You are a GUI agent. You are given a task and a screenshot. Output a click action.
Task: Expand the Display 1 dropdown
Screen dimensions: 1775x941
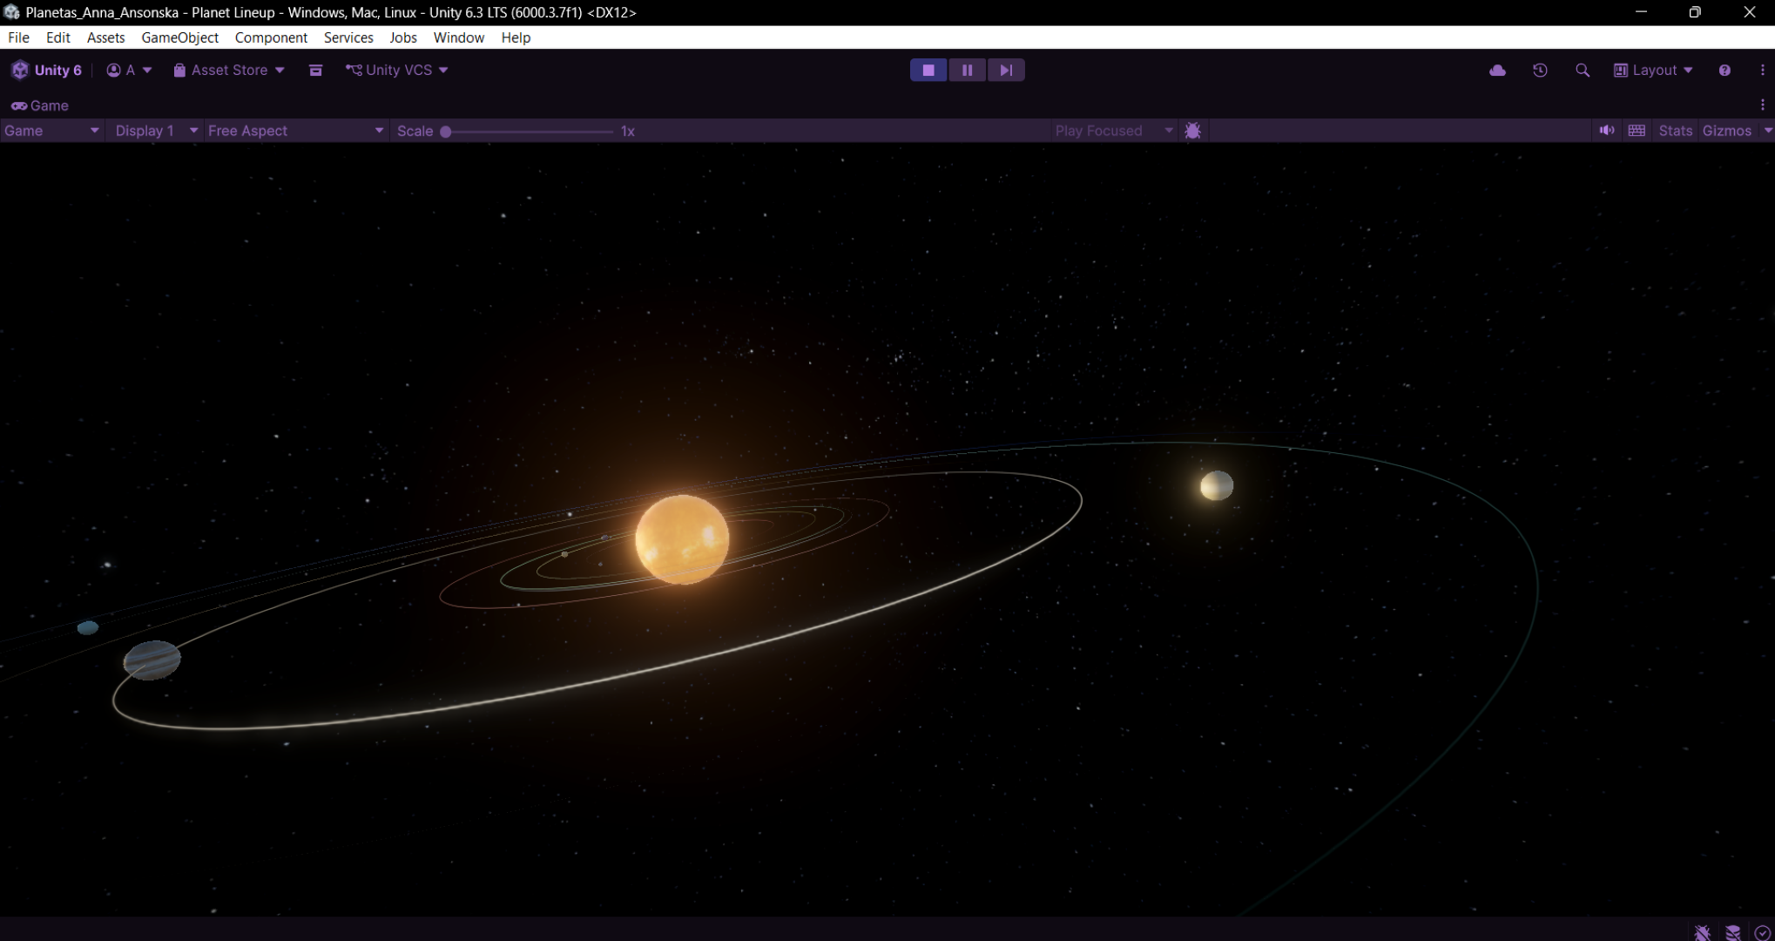[x=155, y=131]
